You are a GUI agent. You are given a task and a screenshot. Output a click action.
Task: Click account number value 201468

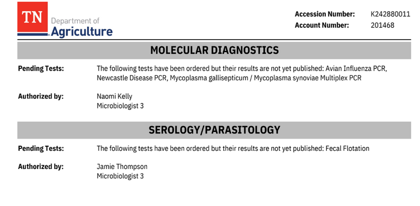pyautogui.click(x=382, y=25)
